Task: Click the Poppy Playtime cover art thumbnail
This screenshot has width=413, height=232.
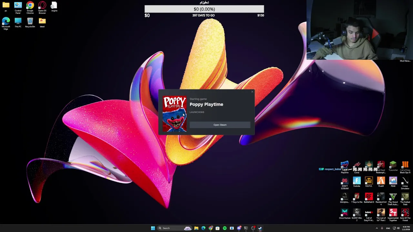Action: coord(175,114)
